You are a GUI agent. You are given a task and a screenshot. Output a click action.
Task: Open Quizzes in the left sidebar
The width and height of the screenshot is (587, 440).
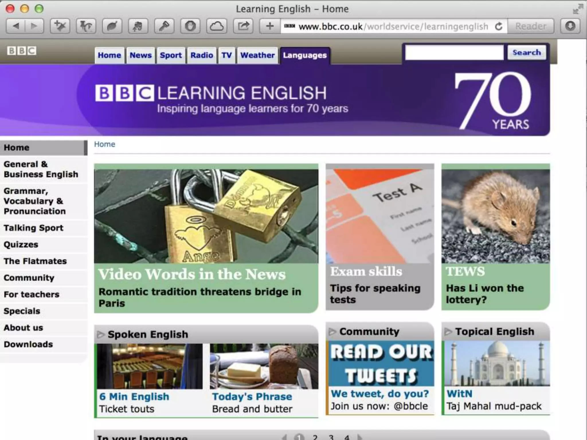click(21, 244)
